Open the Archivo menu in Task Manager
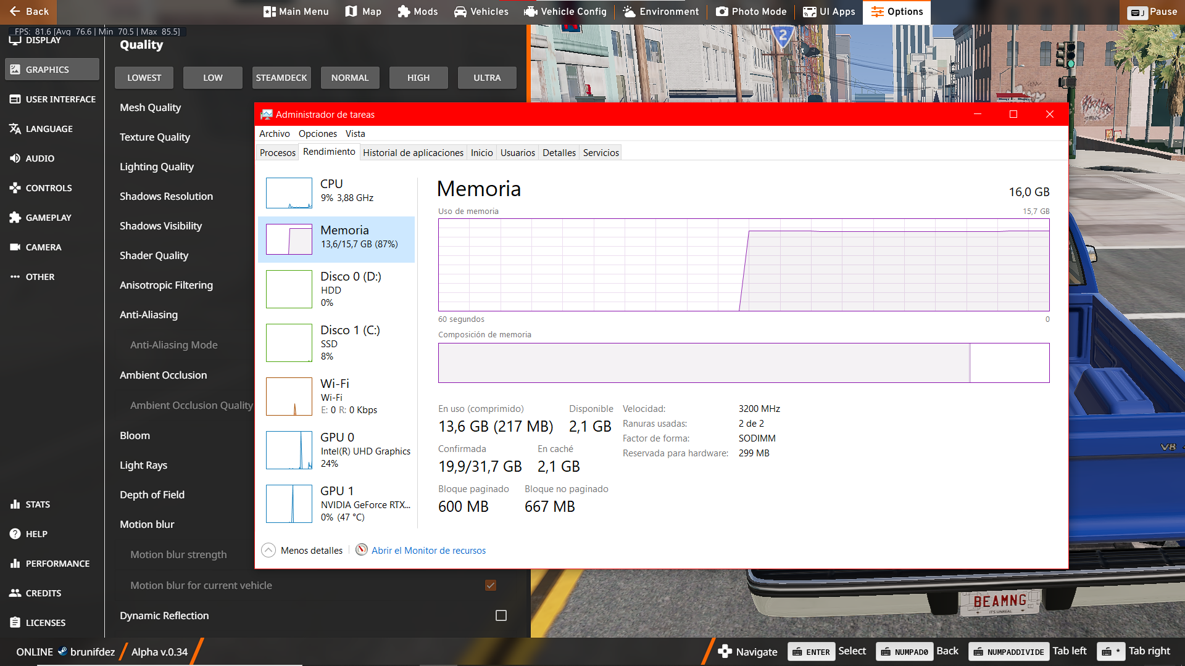 click(x=274, y=134)
